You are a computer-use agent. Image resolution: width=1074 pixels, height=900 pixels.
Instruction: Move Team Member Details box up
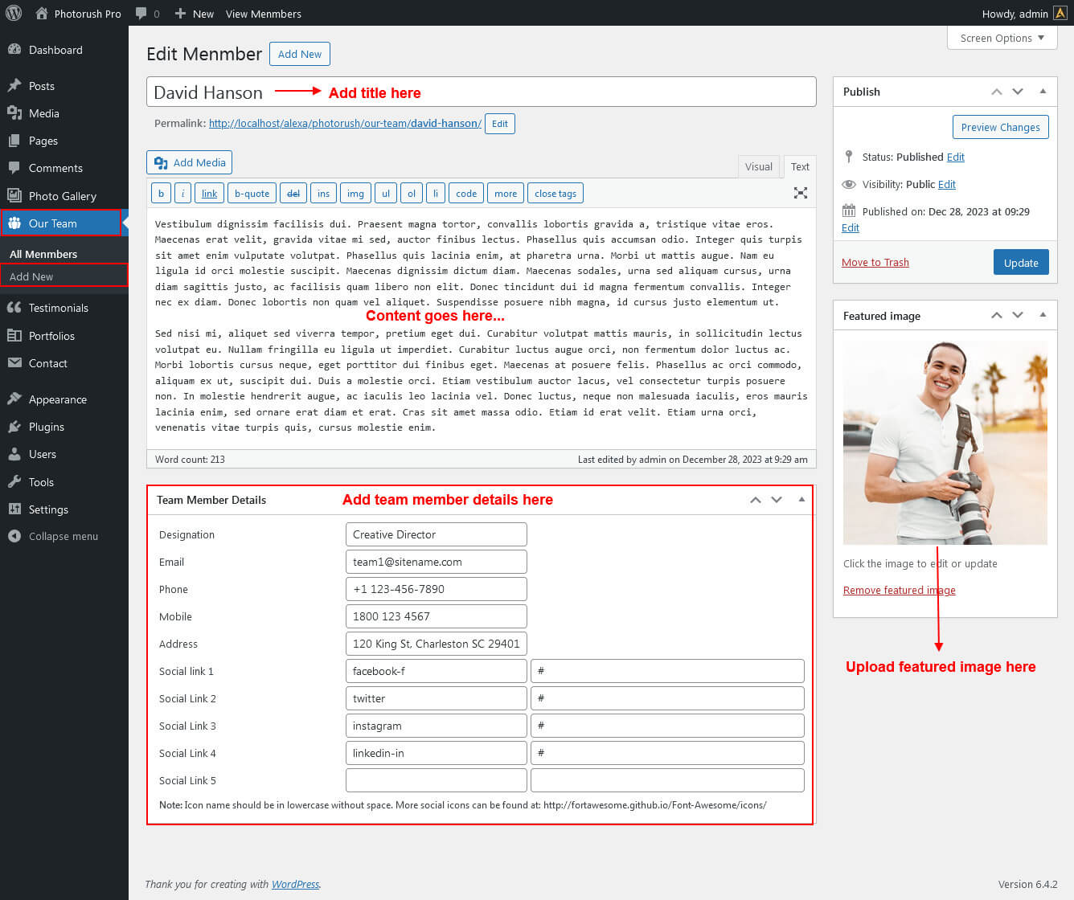756,500
